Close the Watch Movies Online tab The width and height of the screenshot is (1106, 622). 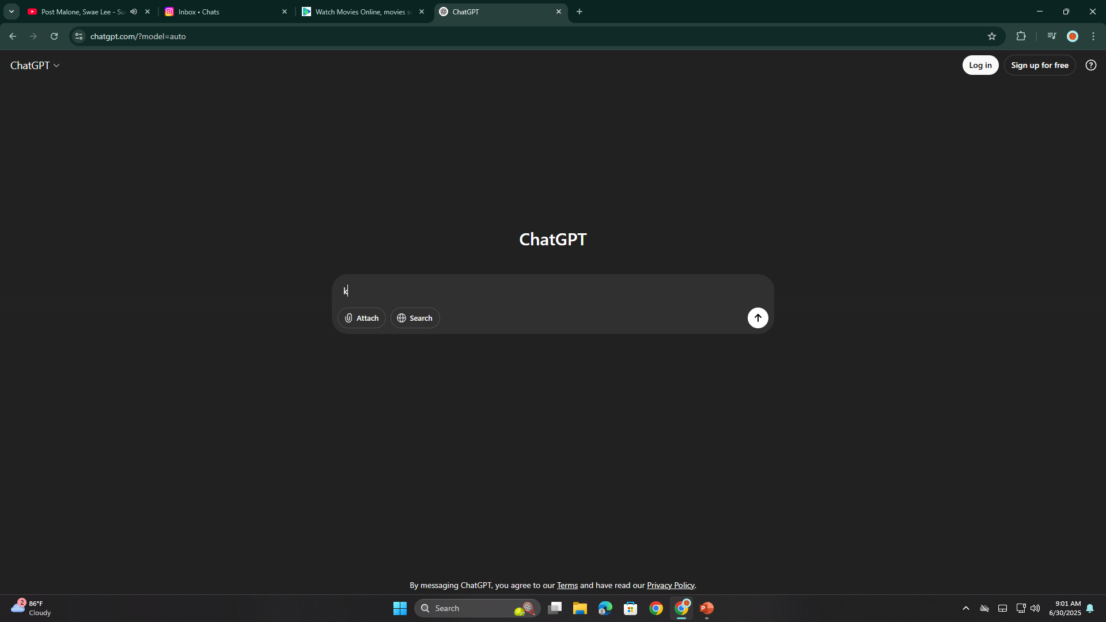coord(421,12)
